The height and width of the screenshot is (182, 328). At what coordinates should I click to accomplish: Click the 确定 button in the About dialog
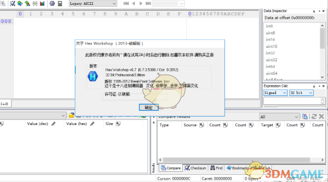point(149,107)
